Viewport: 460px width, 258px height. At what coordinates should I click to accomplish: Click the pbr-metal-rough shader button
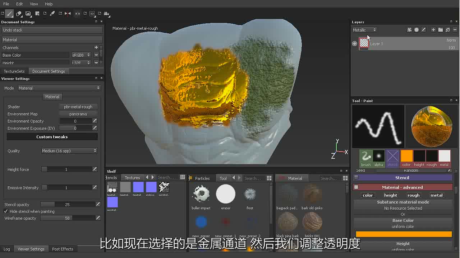[78, 107]
